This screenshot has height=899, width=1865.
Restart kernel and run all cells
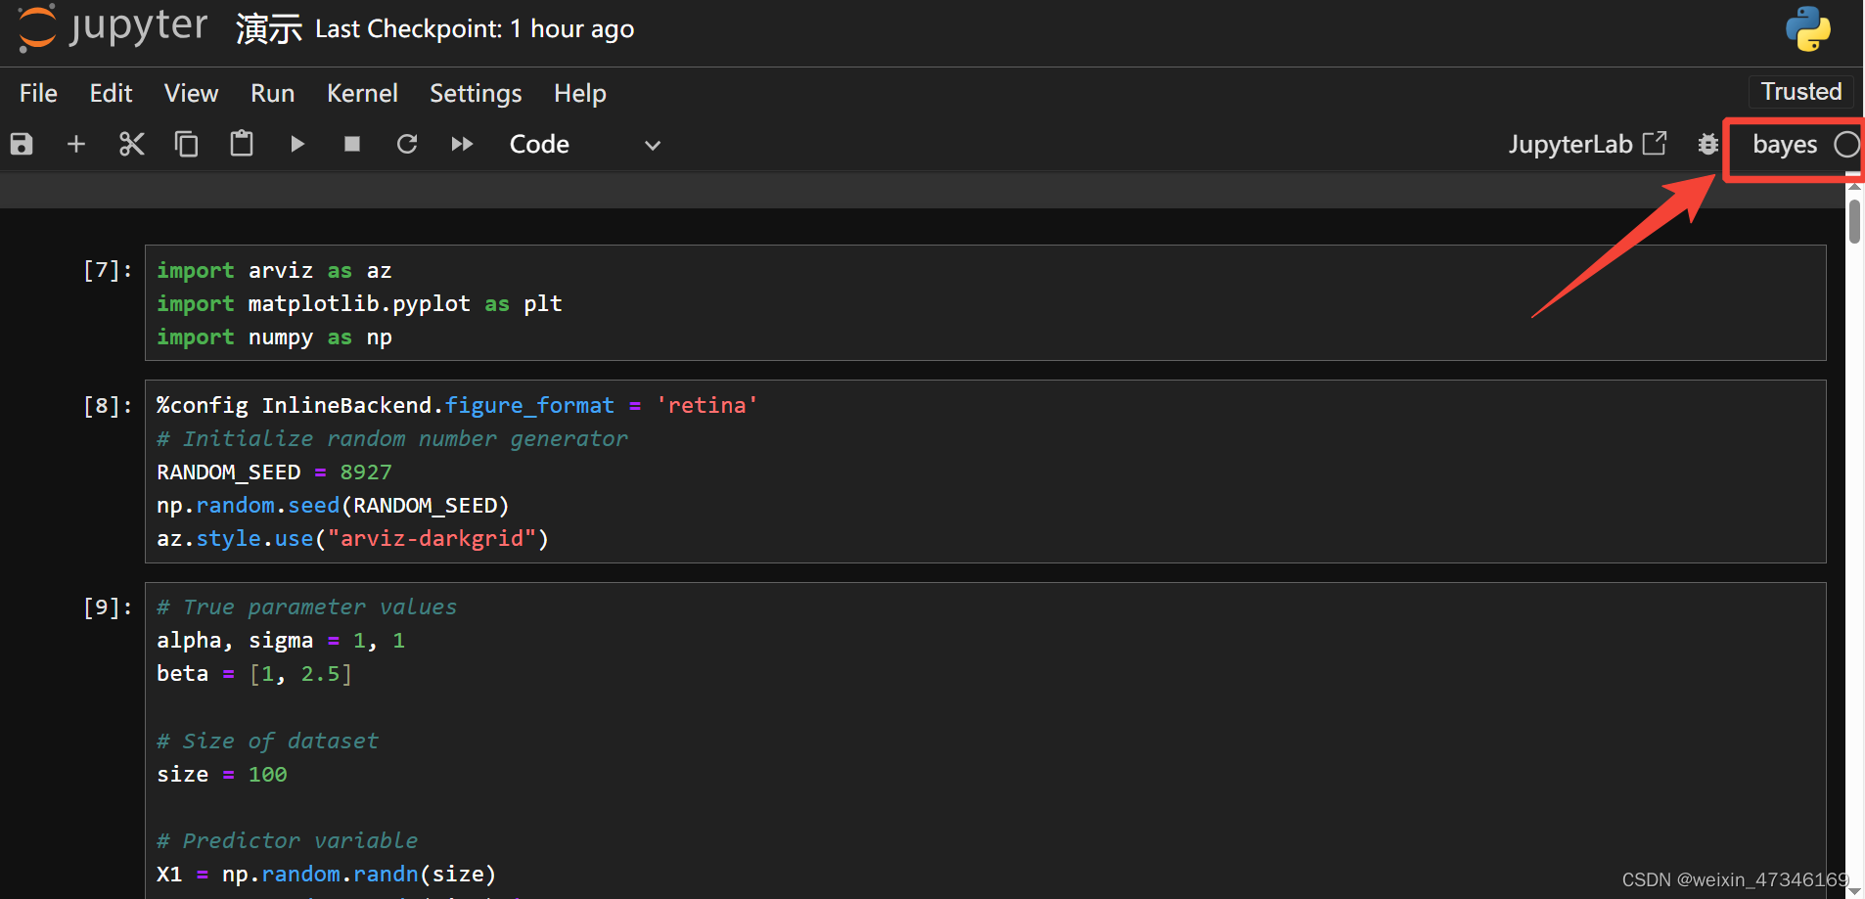[x=462, y=145]
